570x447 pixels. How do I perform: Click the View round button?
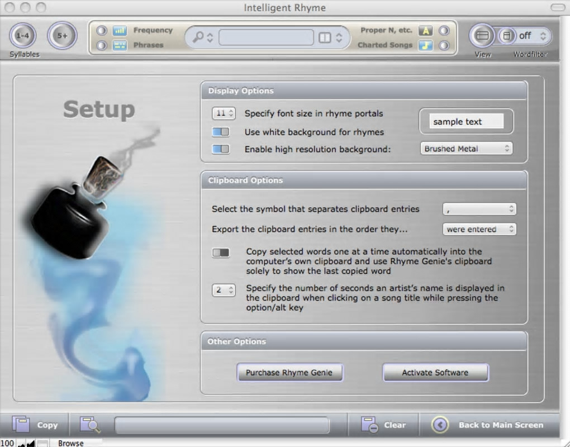click(482, 36)
